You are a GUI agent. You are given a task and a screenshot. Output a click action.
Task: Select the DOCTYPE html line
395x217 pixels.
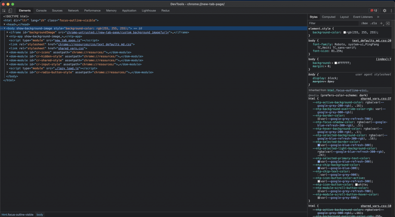pyautogui.click(x=16, y=16)
